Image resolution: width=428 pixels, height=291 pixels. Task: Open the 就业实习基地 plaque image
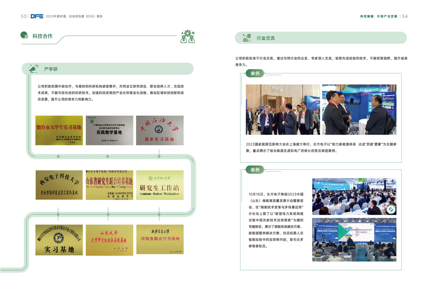160,130
